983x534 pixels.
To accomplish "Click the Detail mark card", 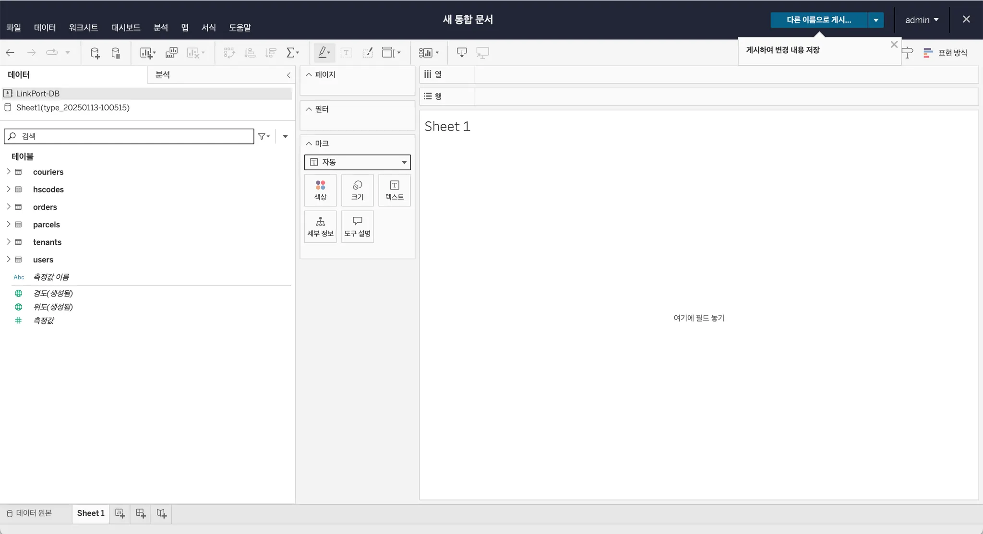I will 320,226.
